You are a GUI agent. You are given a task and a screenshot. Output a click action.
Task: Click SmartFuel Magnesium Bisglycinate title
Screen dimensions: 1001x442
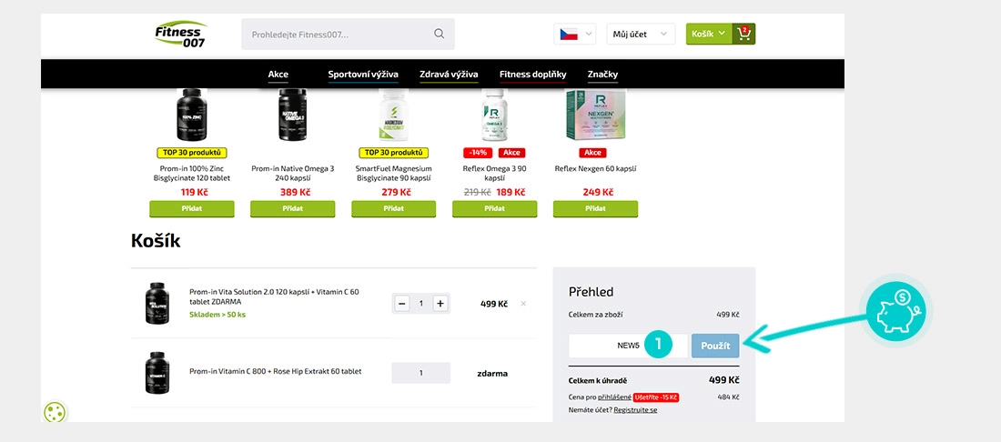tap(394, 174)
